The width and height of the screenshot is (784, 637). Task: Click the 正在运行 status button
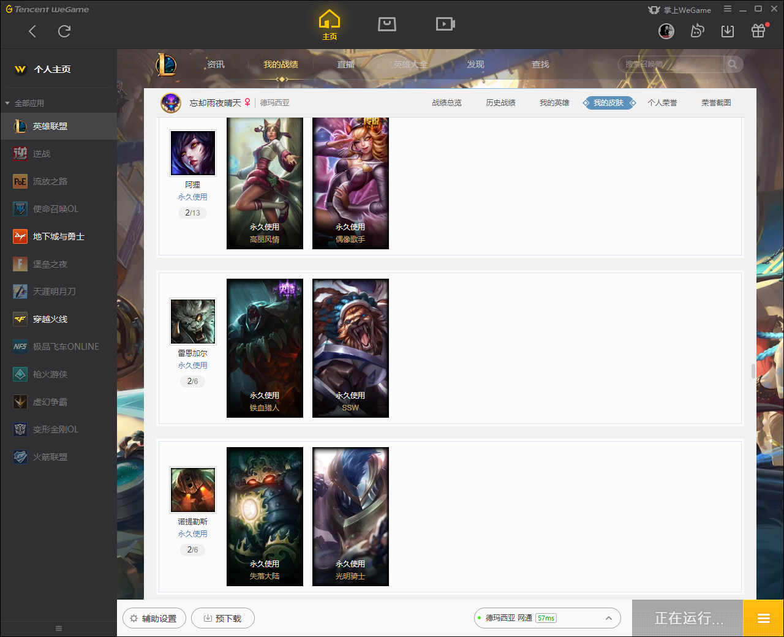click(688, 618)
